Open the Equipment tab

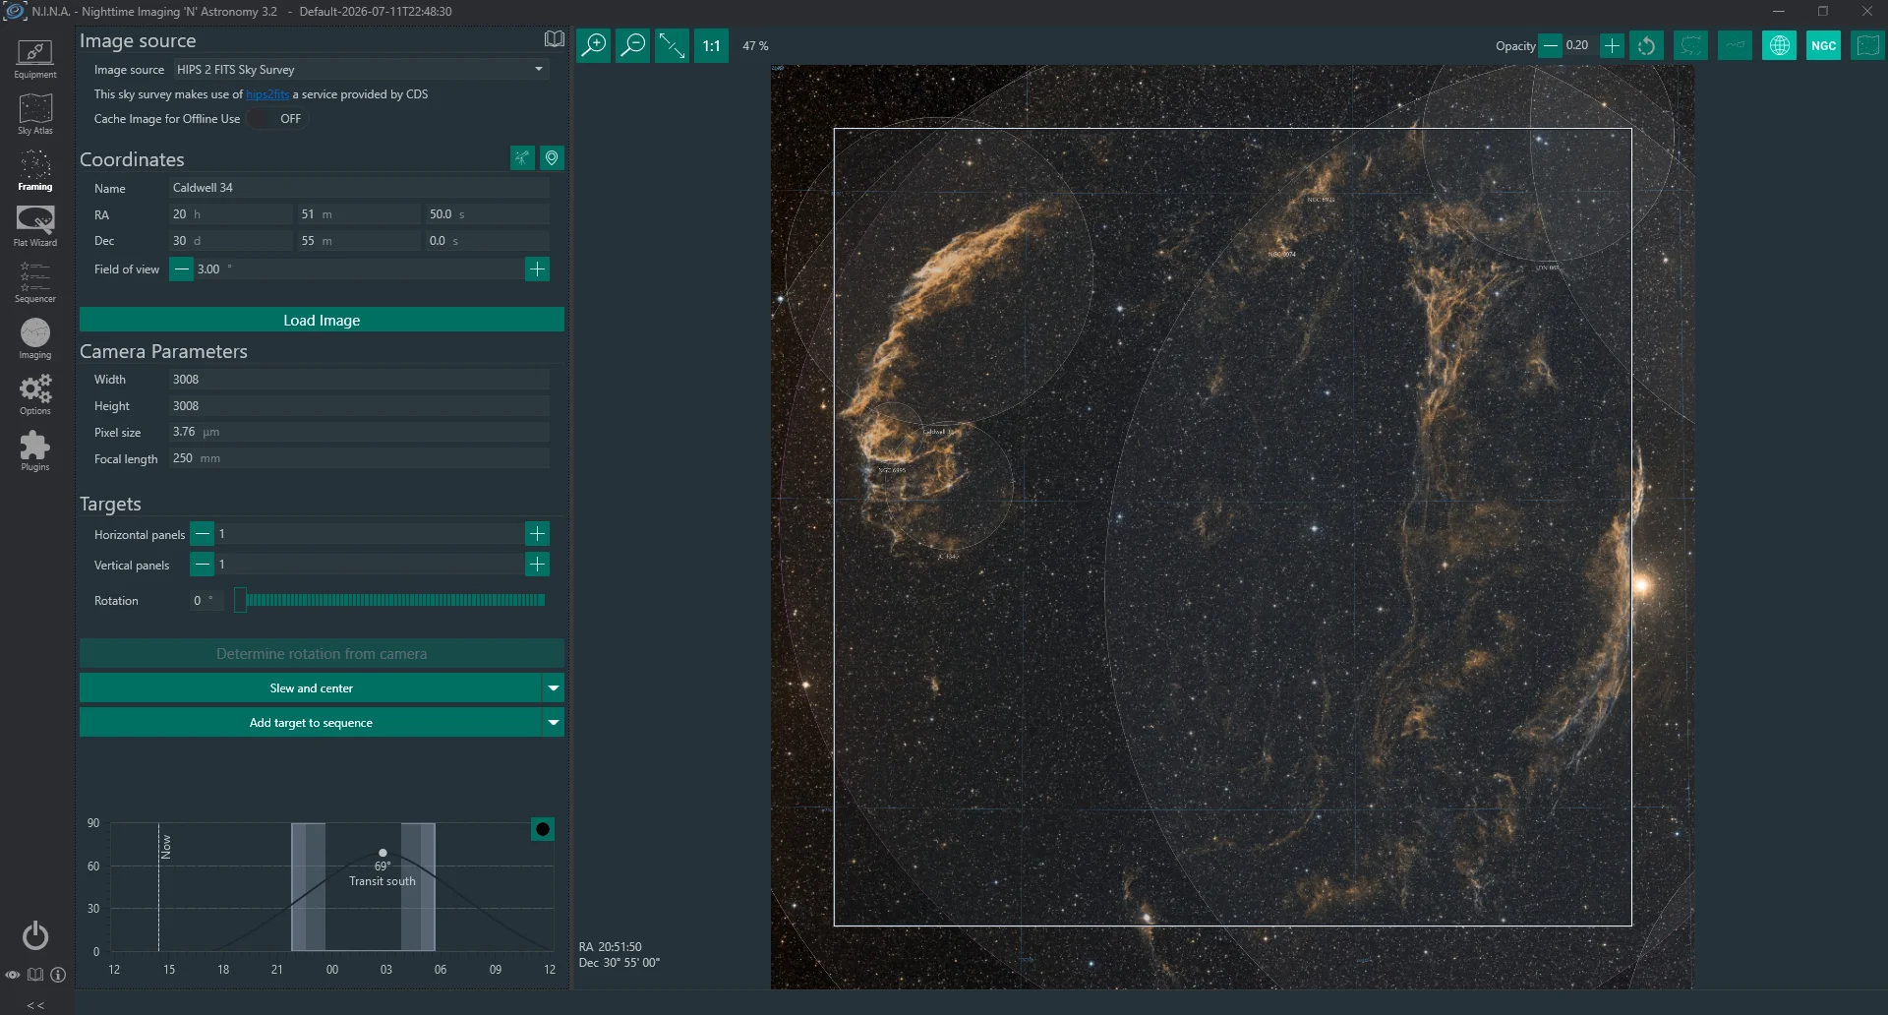point(35,59)
